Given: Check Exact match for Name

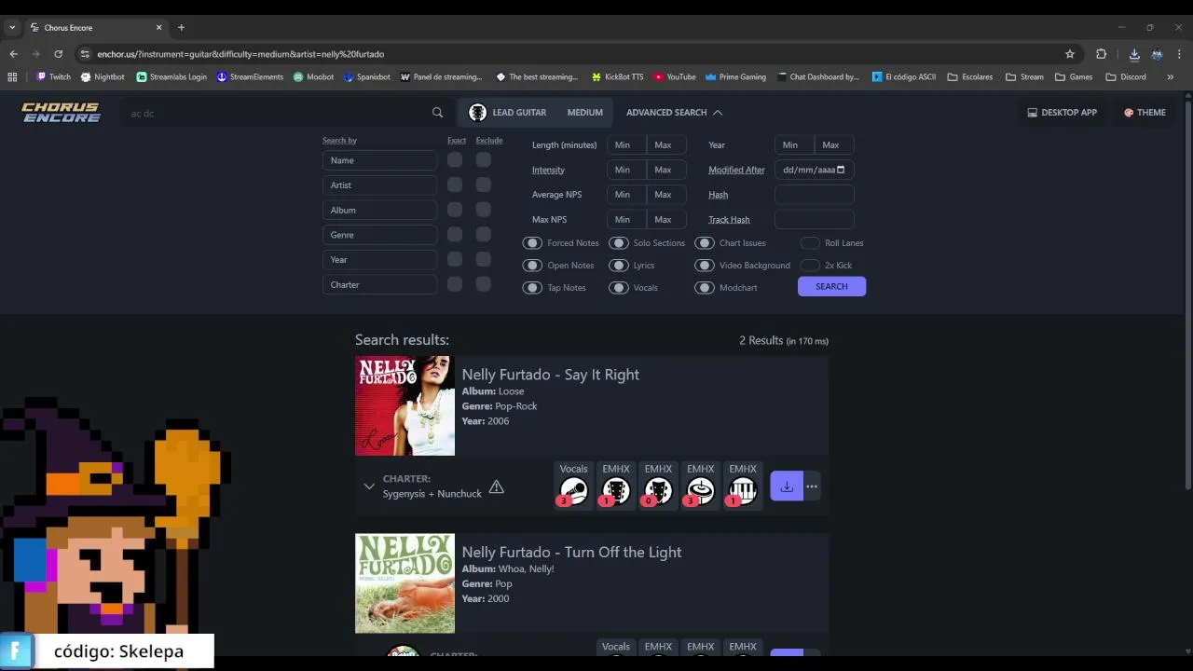Looking at the screenshot, I should (455, 159).
